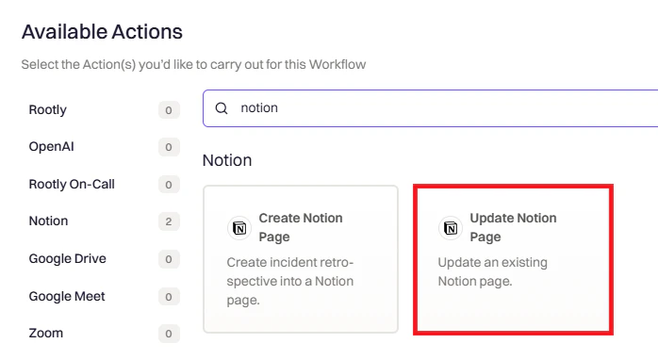Click the count badge next to OpenAI
658x360 pixels.
point(169,147)
